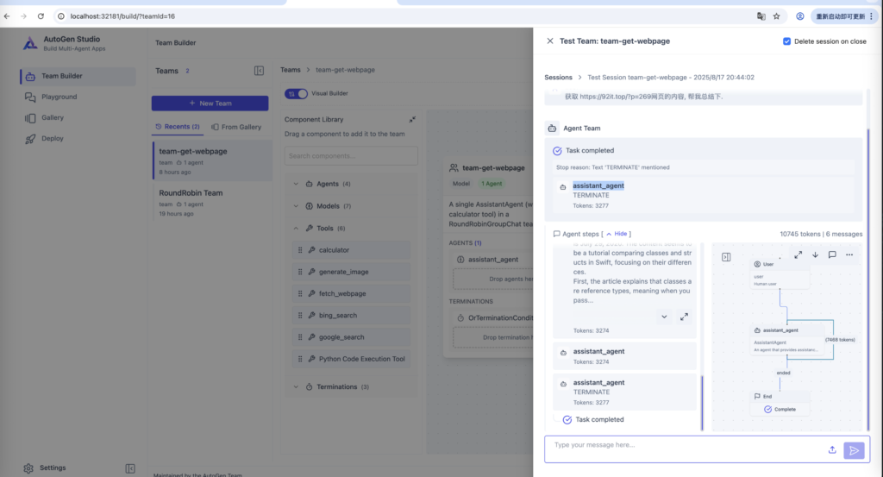Send the message with the paper plane button
Image resolution: width=883 pixels, height=477 pixels.
click(x=854, y=450)
